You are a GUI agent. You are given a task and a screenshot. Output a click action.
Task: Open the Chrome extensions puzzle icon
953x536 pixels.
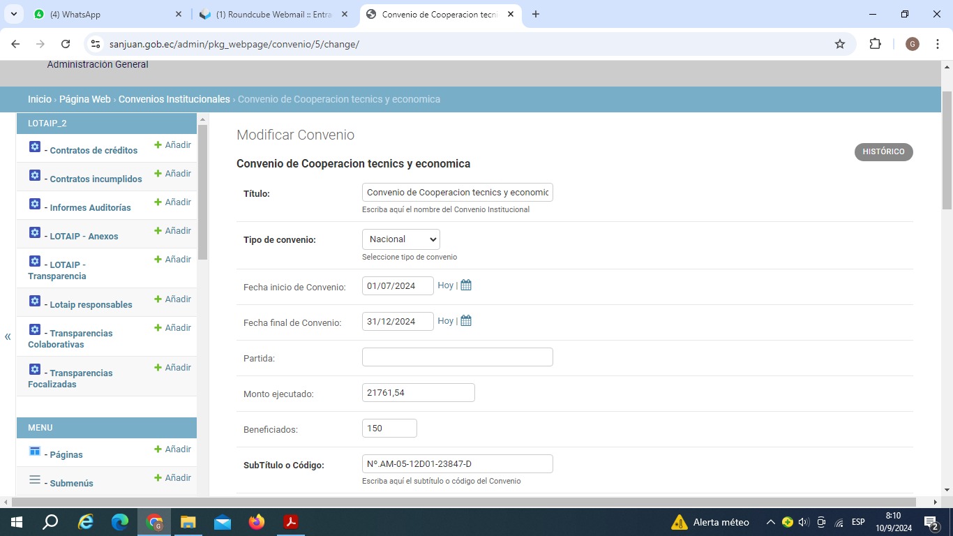875,44
